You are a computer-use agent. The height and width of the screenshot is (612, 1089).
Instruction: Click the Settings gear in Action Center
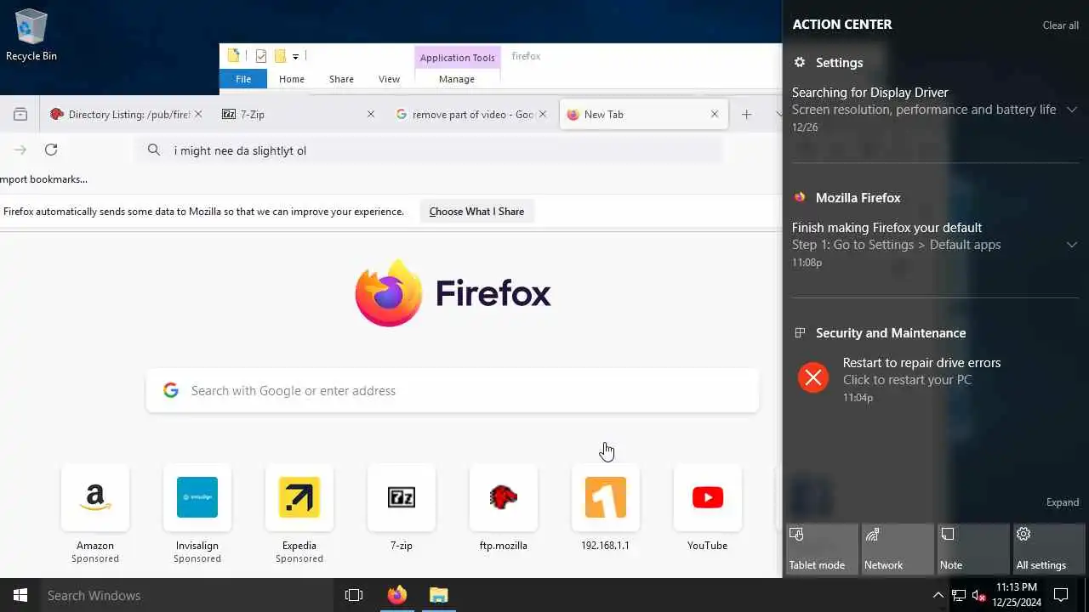(x=800, y=62)
